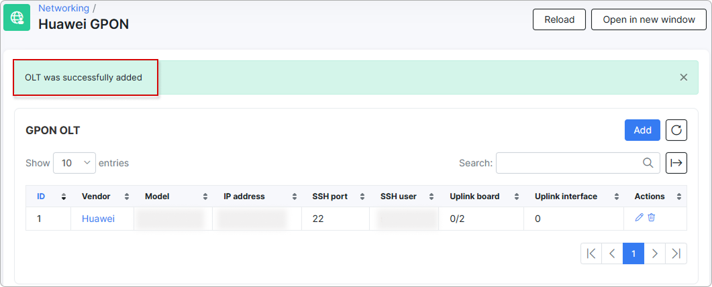
Task: Edit the Huawei OLT entry
Action: tap(639, 218)
